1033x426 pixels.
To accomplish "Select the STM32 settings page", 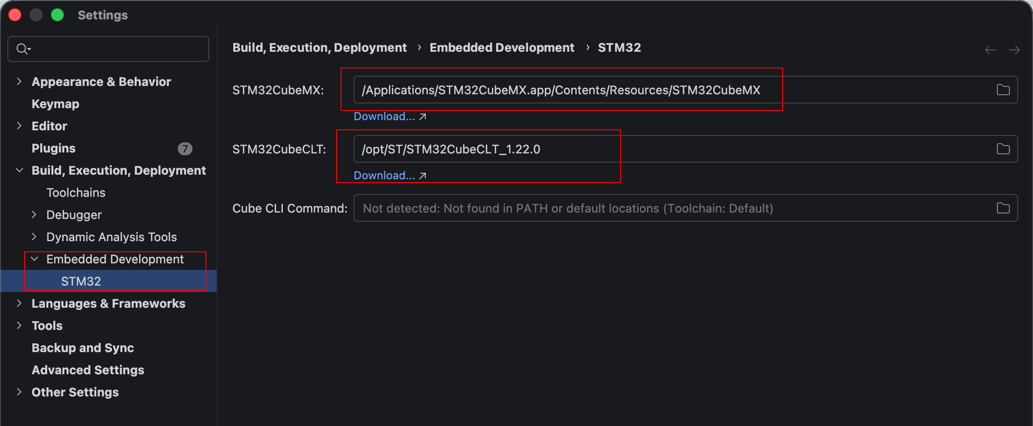I will [108, 281].
